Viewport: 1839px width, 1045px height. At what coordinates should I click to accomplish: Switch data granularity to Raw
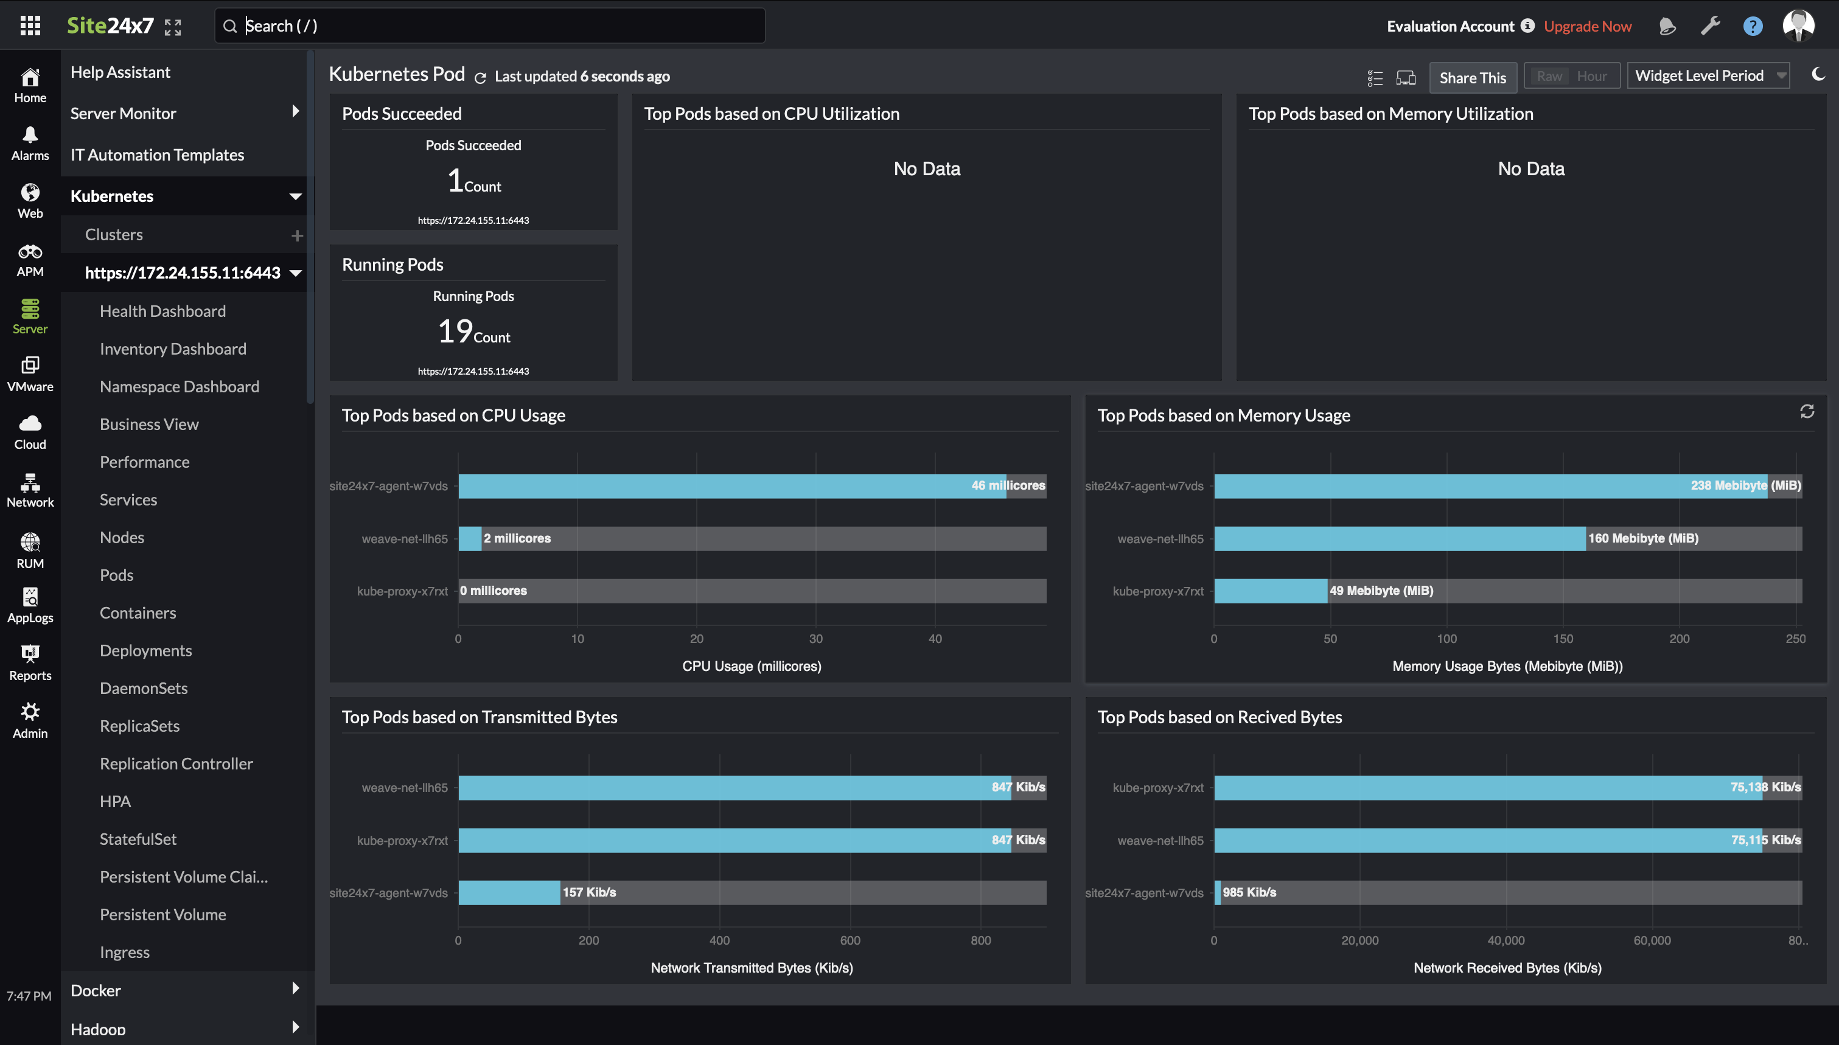[x=1549, y=76]
